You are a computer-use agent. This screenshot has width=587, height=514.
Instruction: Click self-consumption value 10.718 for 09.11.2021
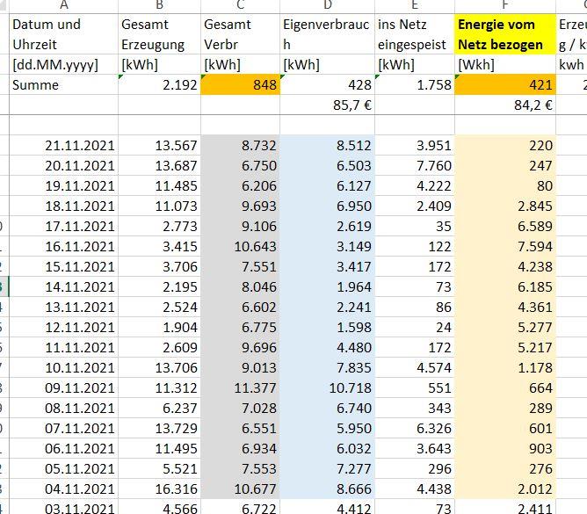327,387
